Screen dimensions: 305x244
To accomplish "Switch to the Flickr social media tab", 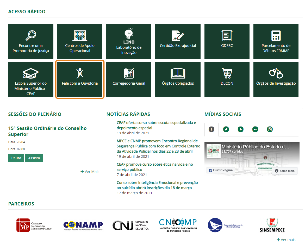I will point(255,129).
